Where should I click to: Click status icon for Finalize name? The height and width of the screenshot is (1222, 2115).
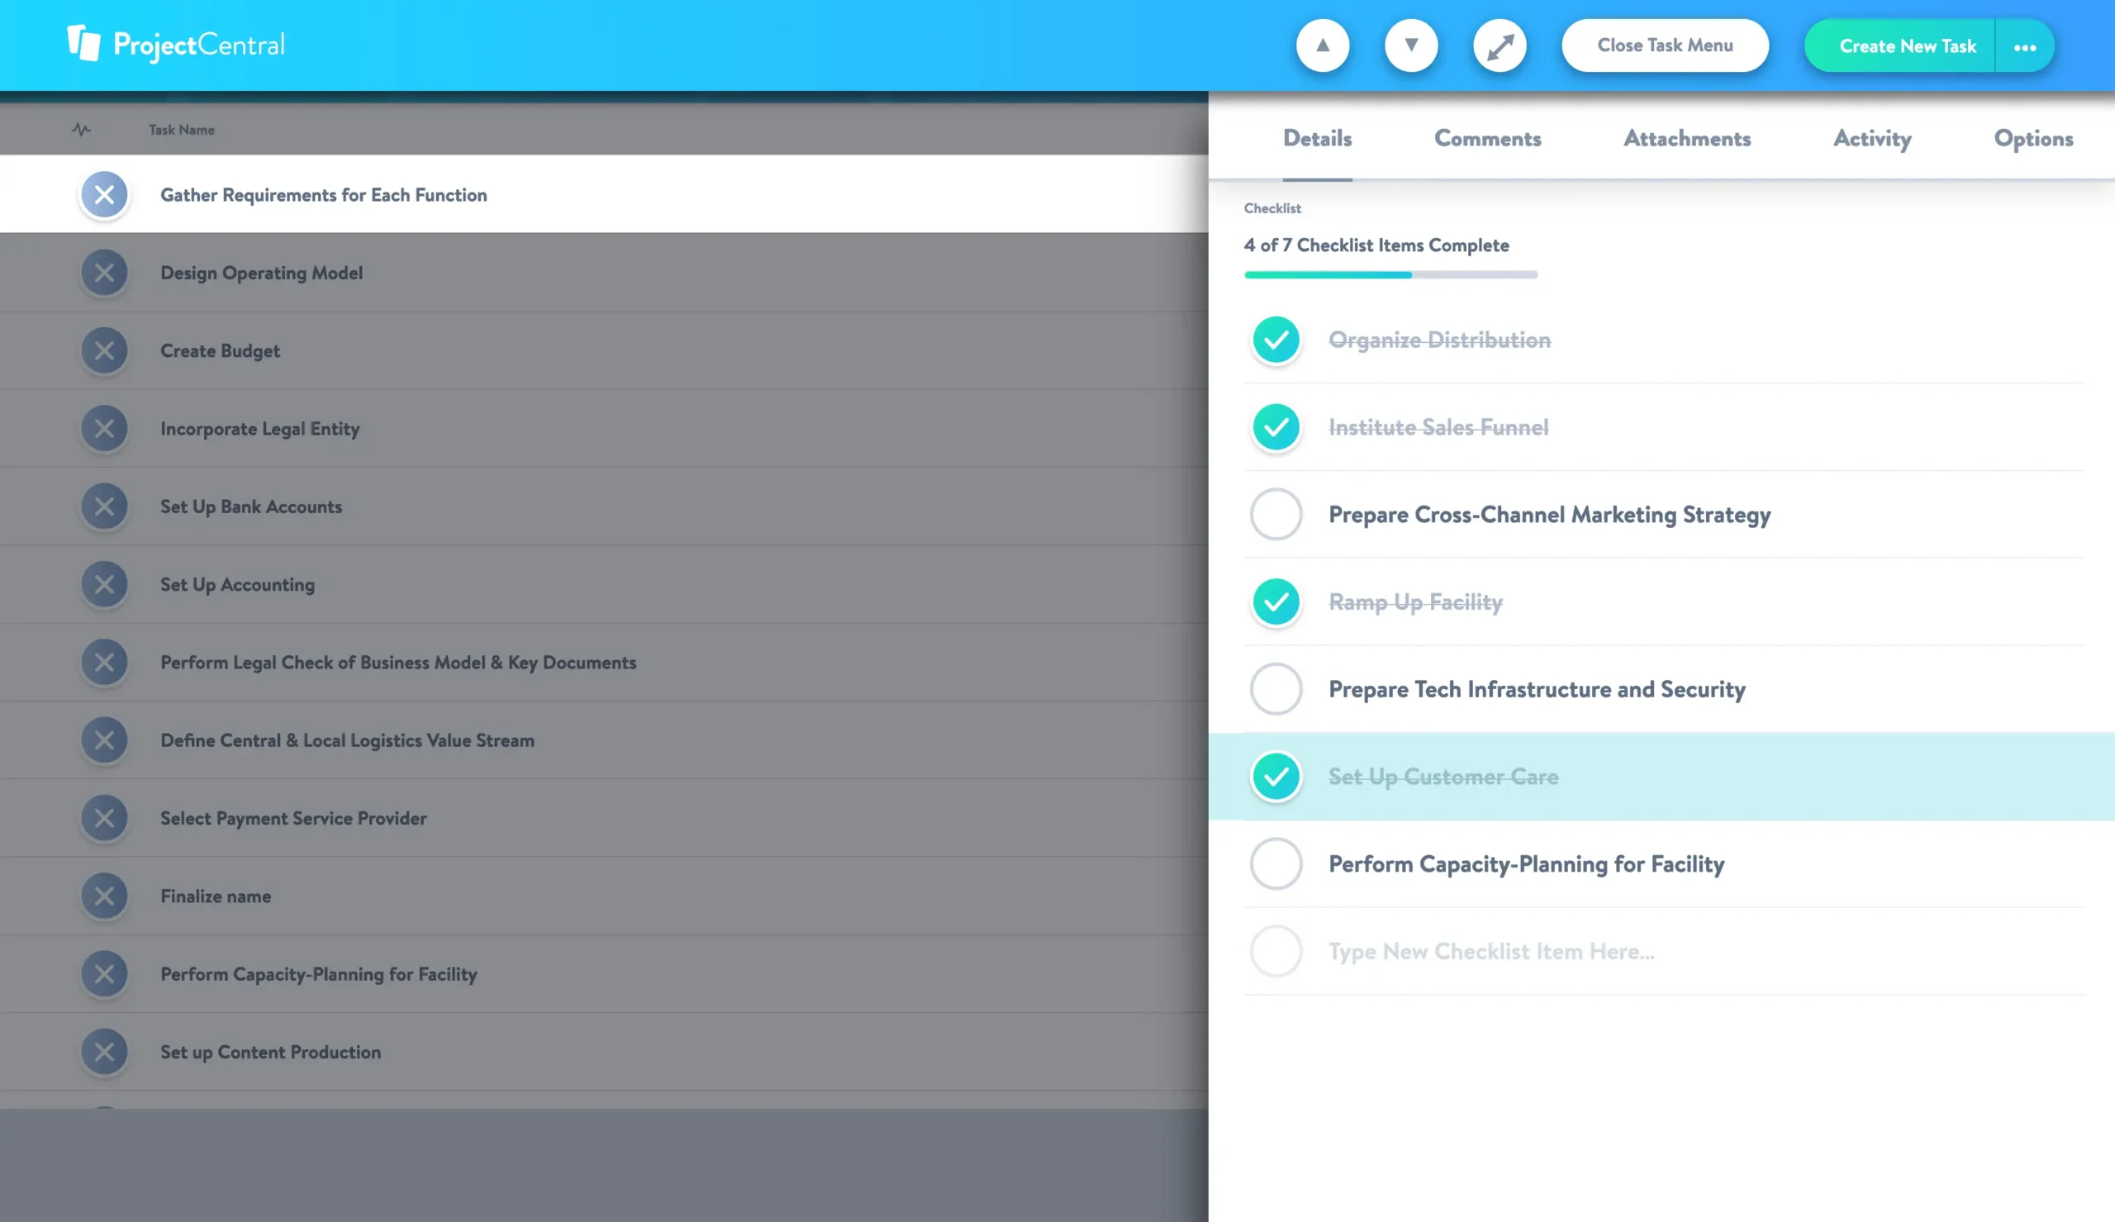click(x=104, y=896)
